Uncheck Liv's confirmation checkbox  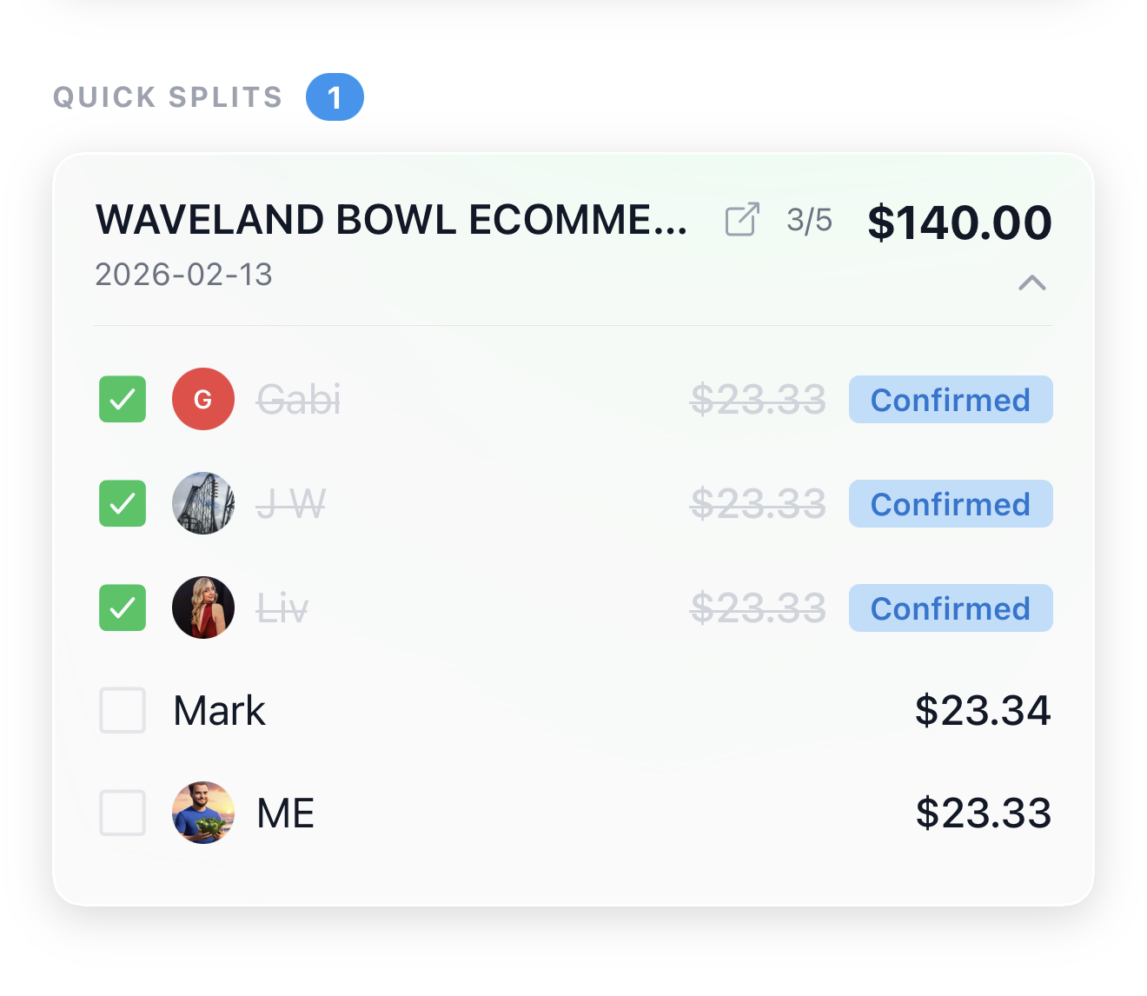(122, 608)
